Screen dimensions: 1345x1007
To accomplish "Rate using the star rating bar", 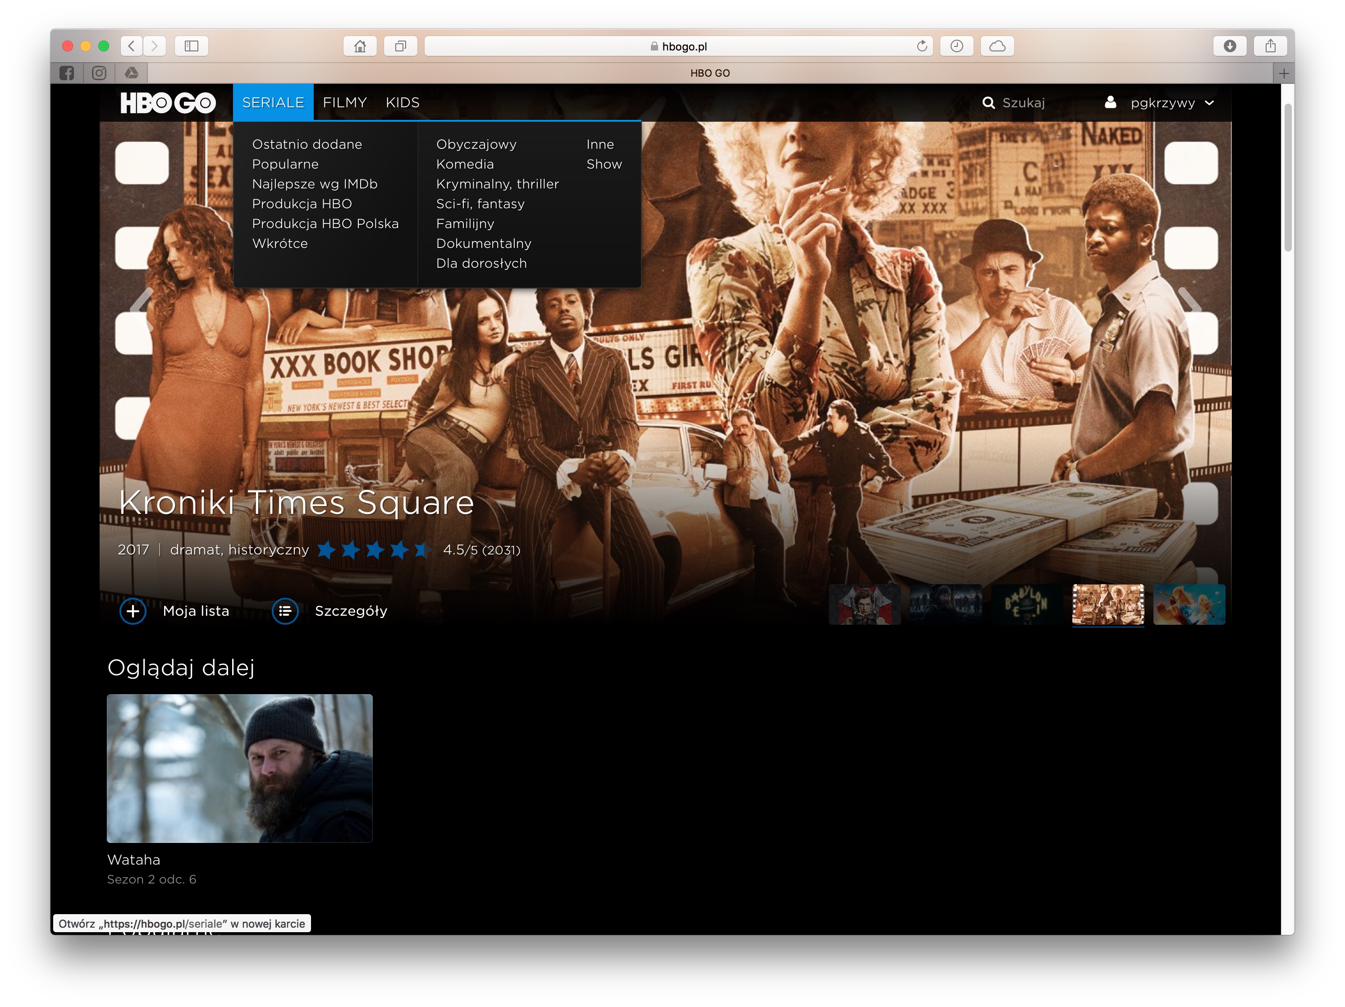I will (375, 550).
